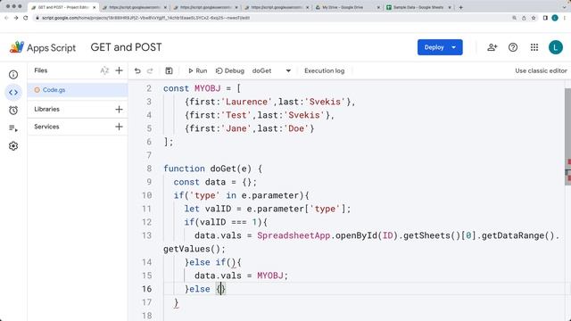This screenshot has height=321, width=571.
Task: Open the Triggers alarm clock icon
Action: pos(13,111)
